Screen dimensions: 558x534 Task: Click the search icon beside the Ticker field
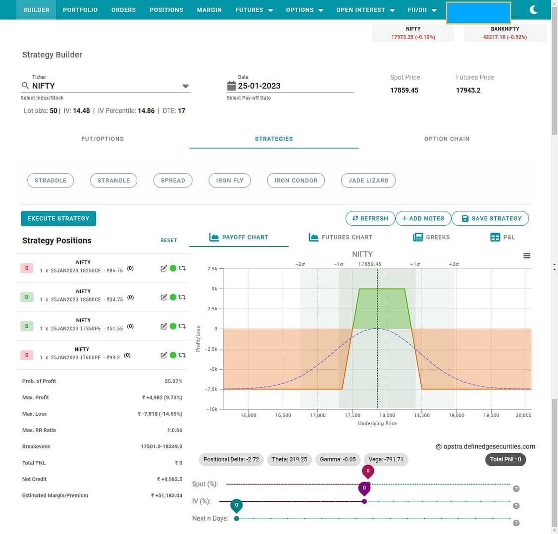(x=25, y=85)
